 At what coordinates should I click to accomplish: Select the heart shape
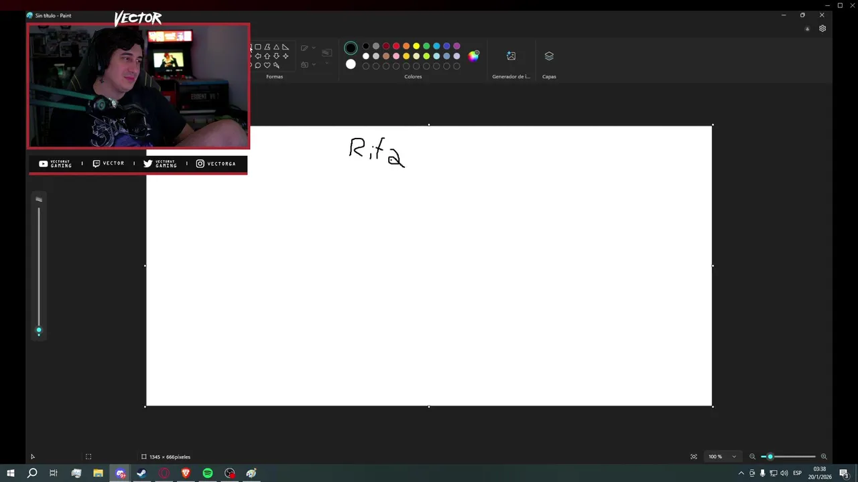tap(267, 65)
